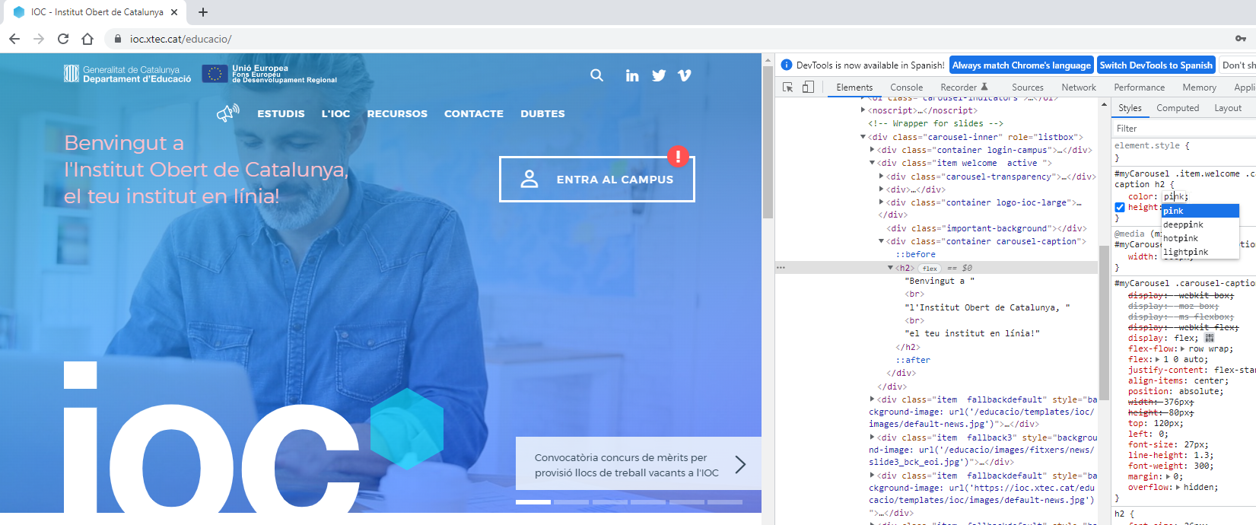Collapse the carousel-inner div node

click(x=863, y=137)
